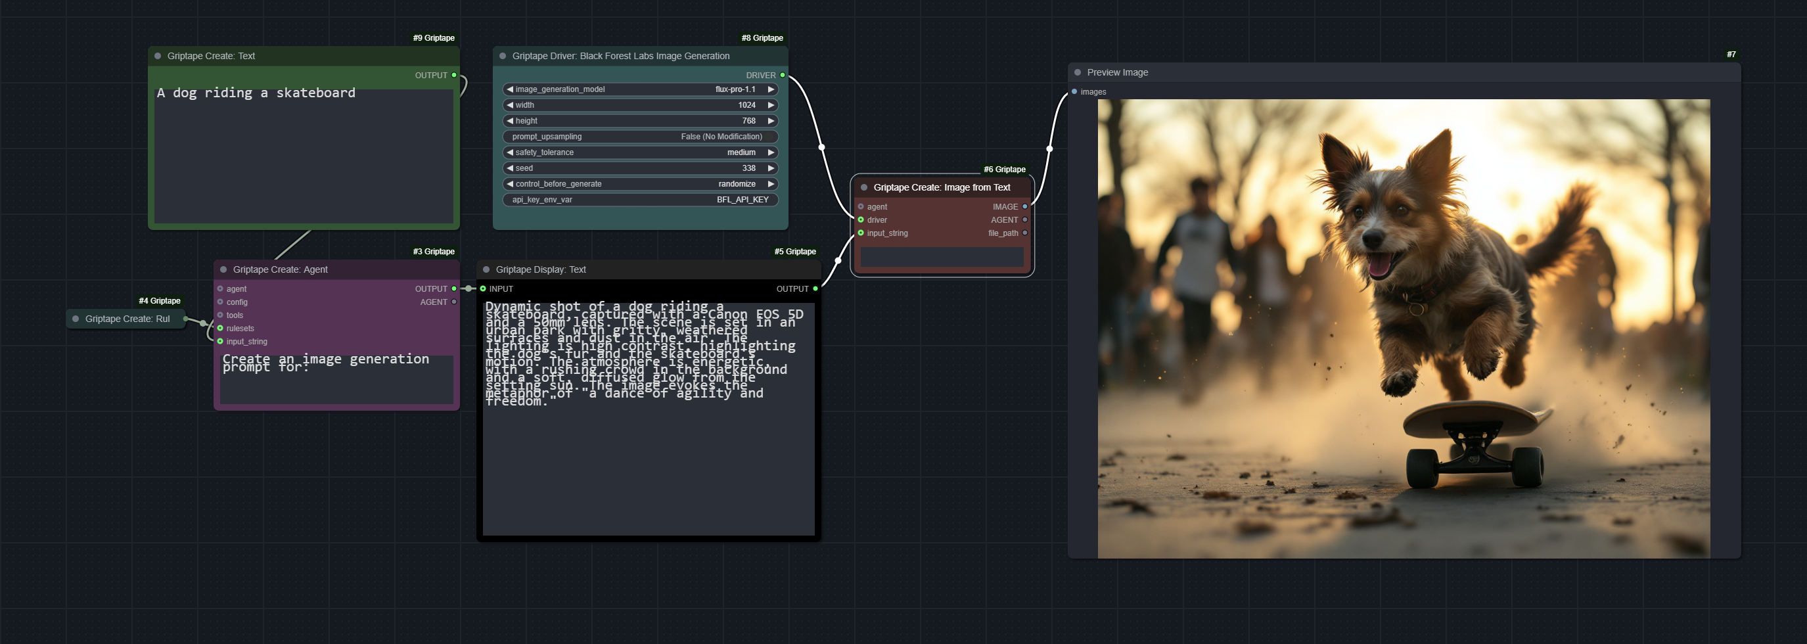Click the config input port

coord(220,302)
